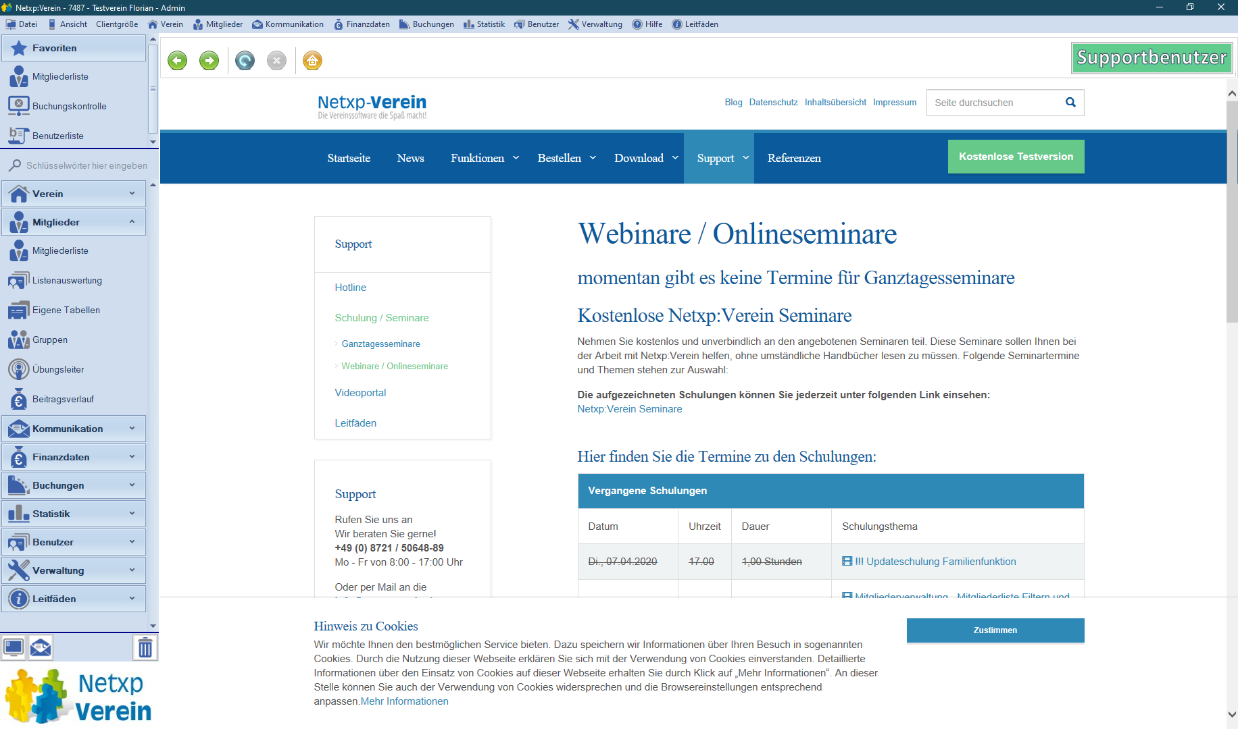Reload the page with refresh icon
The image size is (1238, 729).
click(x=245, y=61)
